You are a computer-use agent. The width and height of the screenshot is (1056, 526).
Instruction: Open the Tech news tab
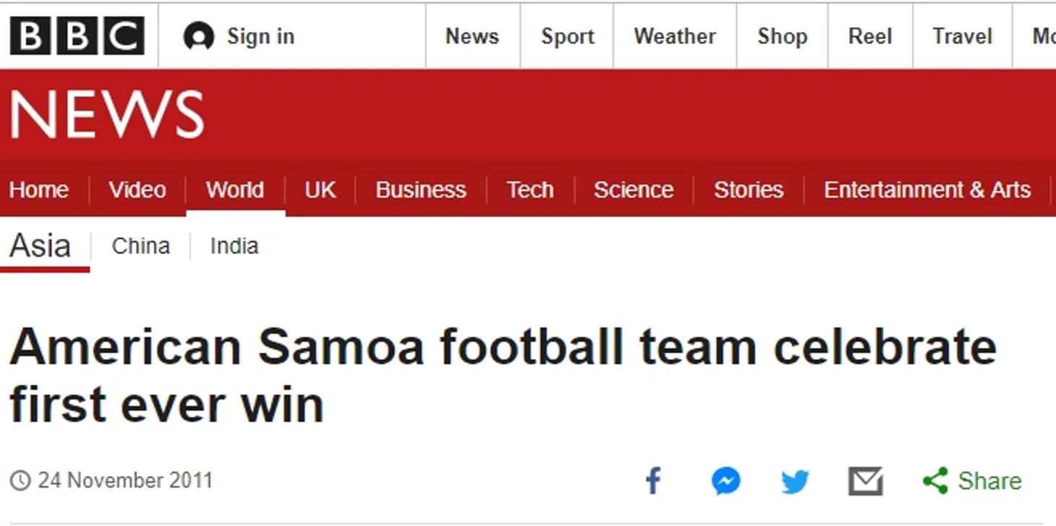529,190
